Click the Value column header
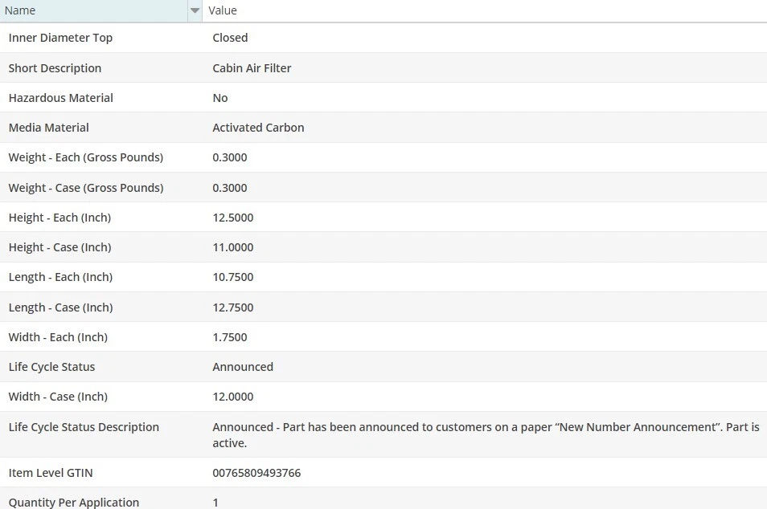This screenshot has width=767, height=509. 223,11
